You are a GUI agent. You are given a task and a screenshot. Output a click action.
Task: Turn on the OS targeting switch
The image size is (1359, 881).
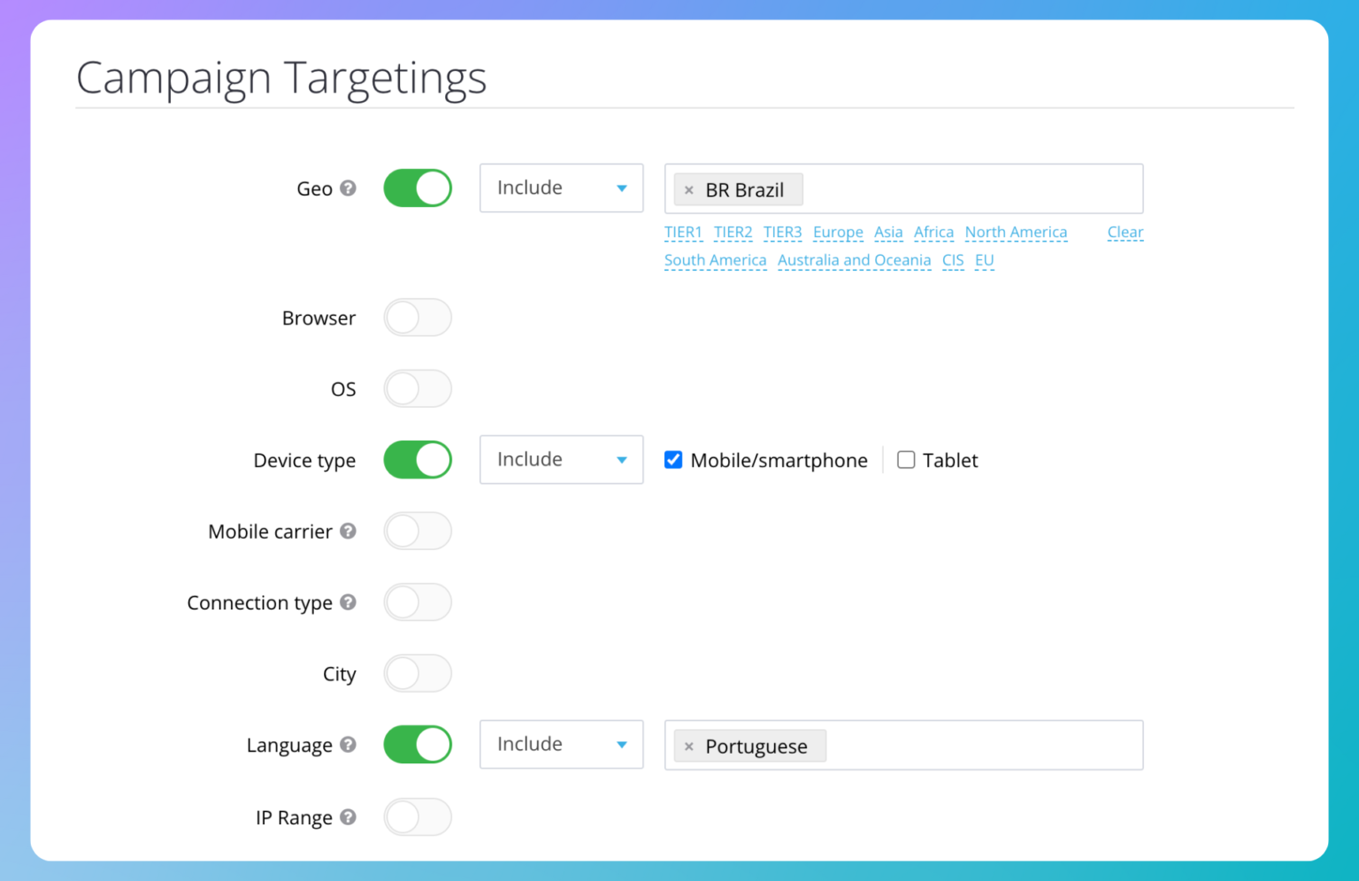click(x=418, y=389)
